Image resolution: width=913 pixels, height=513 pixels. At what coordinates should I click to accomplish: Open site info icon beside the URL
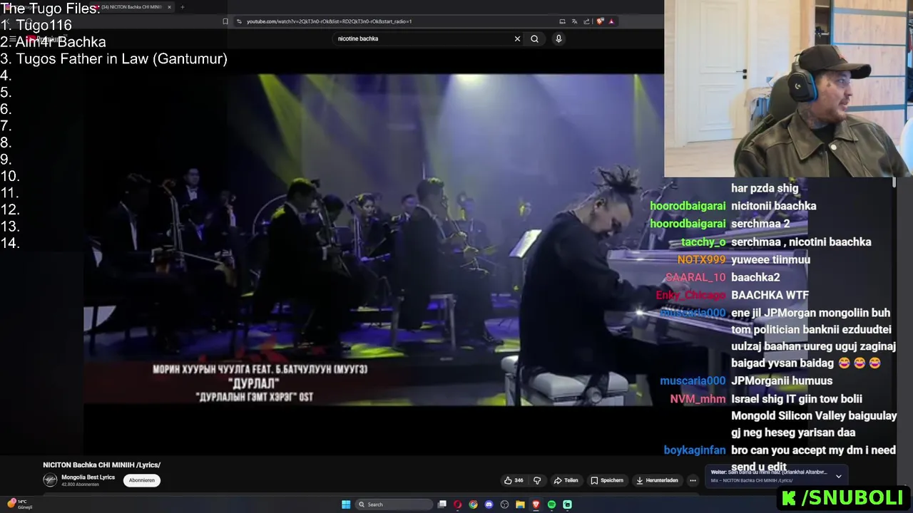tap(239, 21)
